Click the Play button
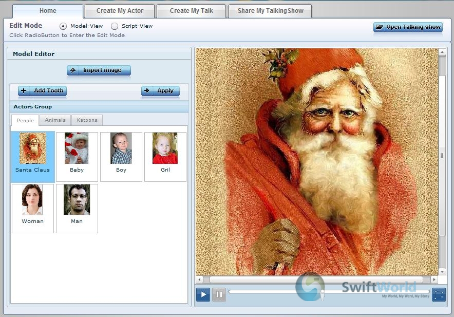The height and width of the screenshot is (317, 454). [203, 294]
